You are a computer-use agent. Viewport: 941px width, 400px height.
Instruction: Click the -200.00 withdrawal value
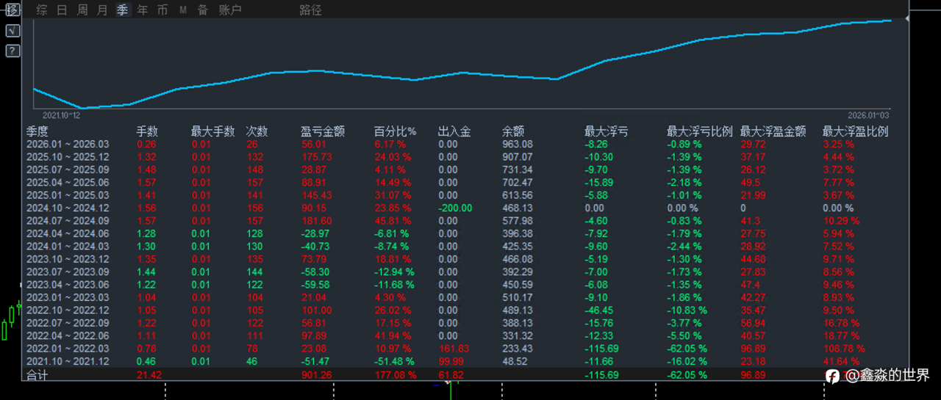click(x=455, y=208)
